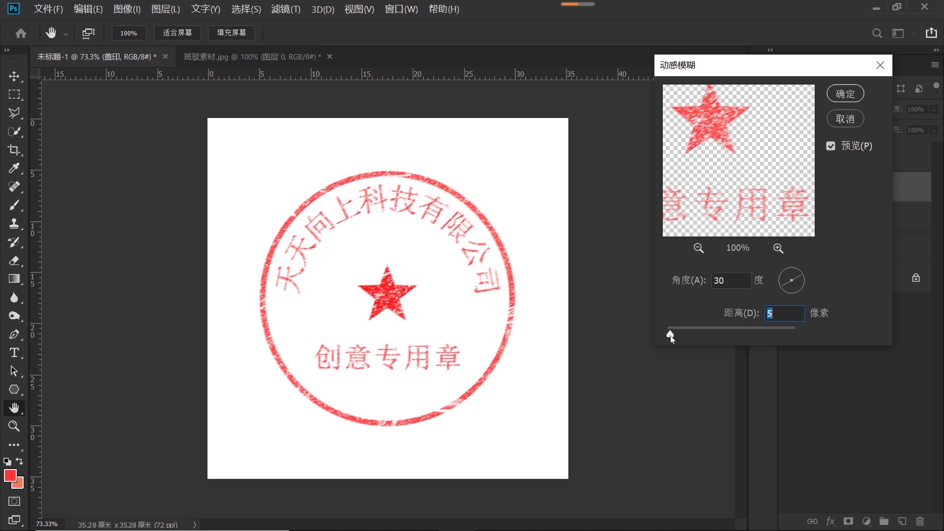This screenshot has width=944, height=531.
Task: Choose the Eraser tool
Action: [14, 261]
